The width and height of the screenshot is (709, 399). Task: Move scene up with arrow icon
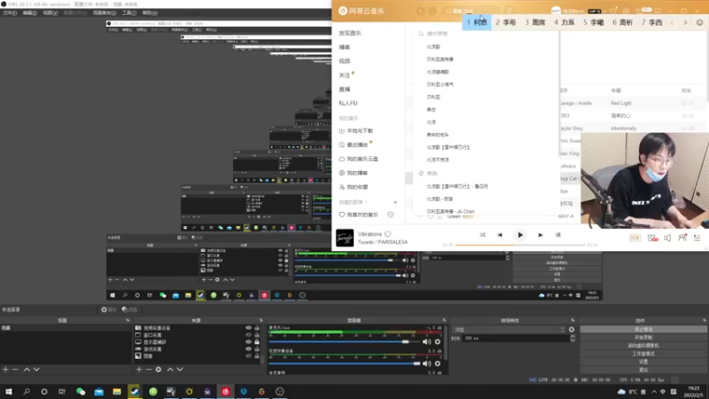tap(27, 370)
